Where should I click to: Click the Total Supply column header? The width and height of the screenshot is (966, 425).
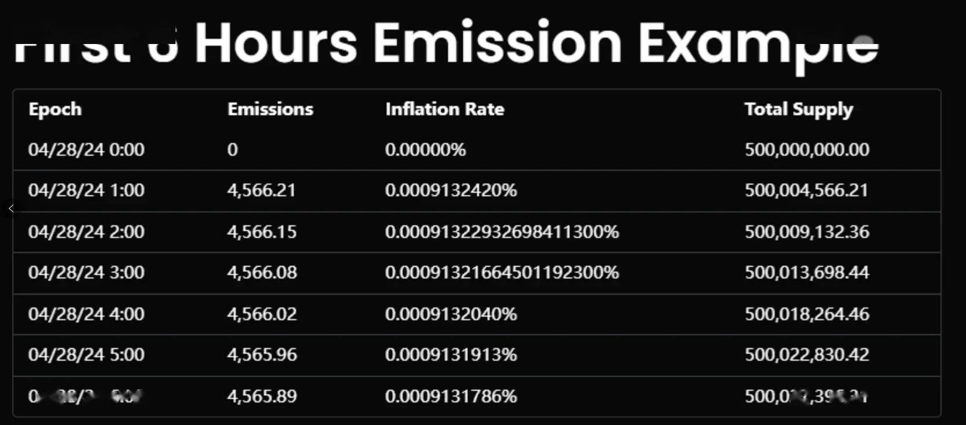click(799, 109)
